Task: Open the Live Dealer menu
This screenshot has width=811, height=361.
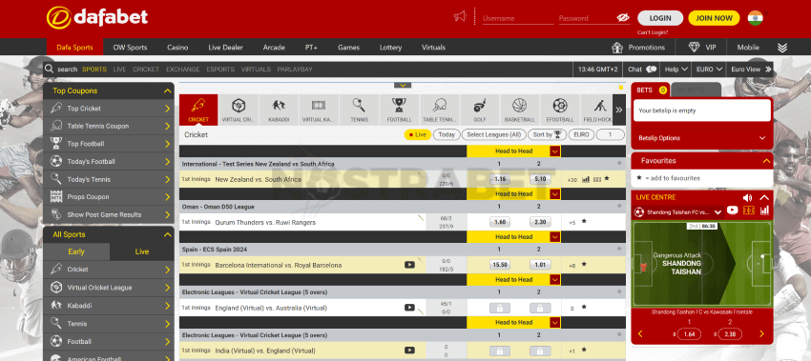Action: [x=225, y=47]
